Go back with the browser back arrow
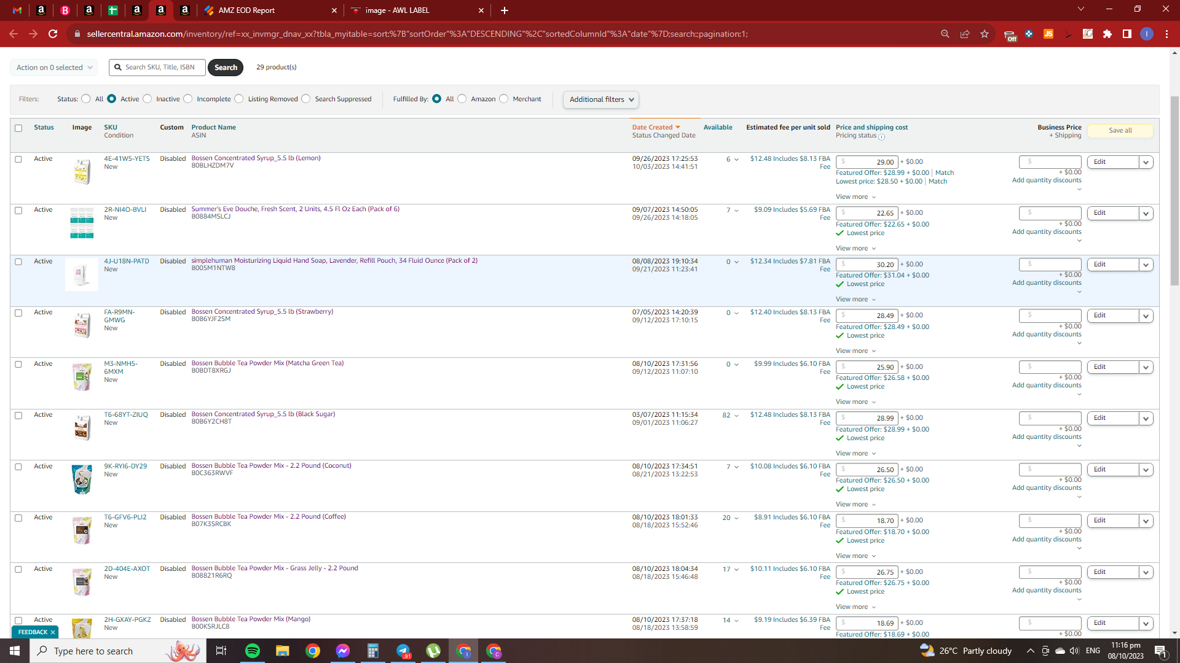This screenshot has height=663, width=1180. (x=14, y=34)
